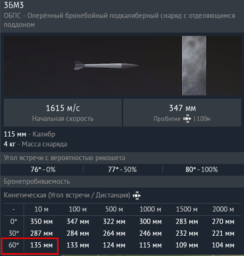Click the 3БМ3 shell title
This screenshot has height=256, width=244.
(14, 5)
